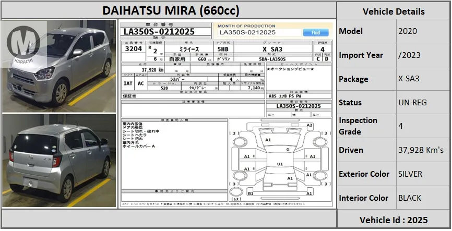Click the Import Year value /2023
The image size is (452, 231).
(409, 55)
